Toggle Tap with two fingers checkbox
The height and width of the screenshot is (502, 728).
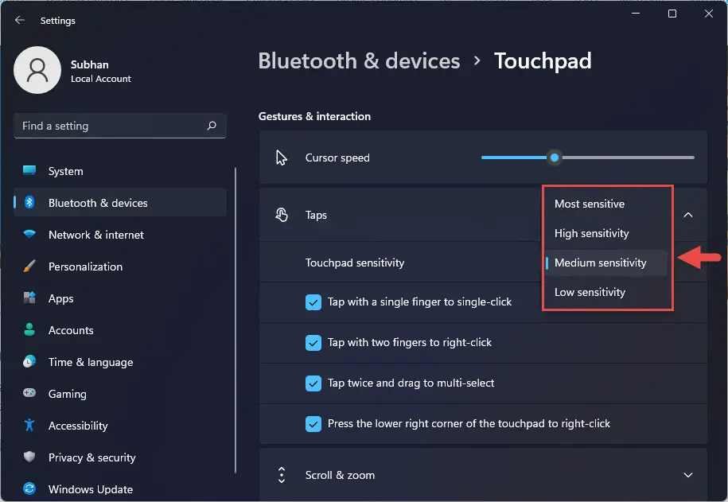[313, 343]
